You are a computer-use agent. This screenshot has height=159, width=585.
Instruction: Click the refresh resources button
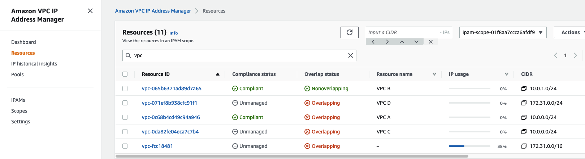[x=350, y=32]
